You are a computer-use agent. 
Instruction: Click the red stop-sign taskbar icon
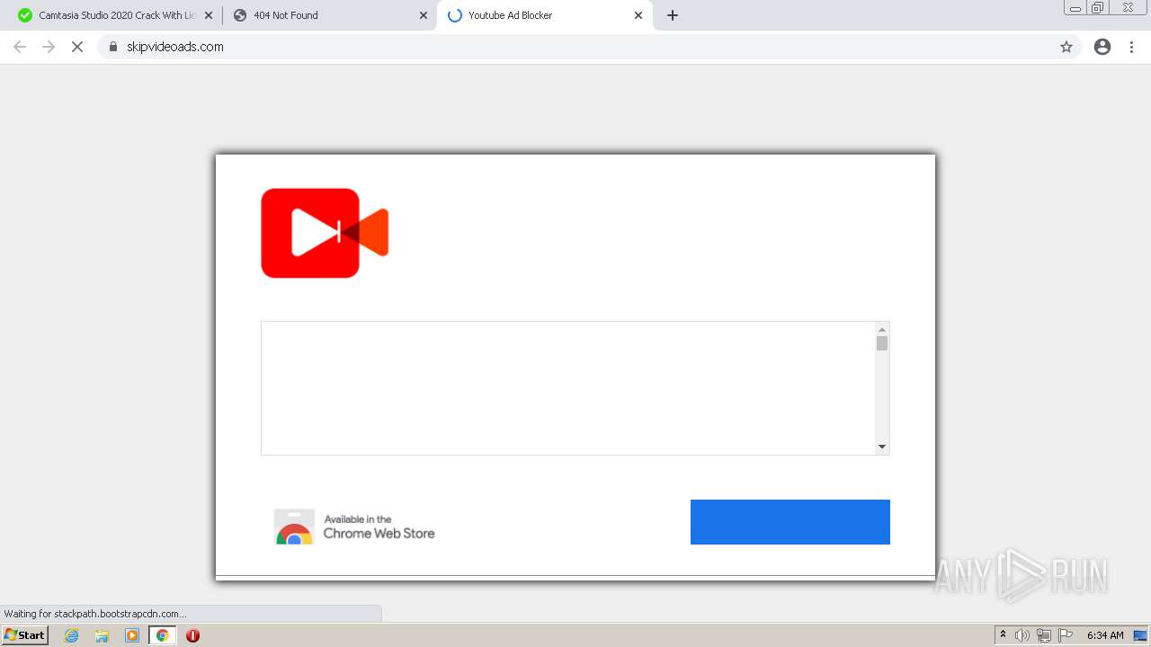coord(192,635)
